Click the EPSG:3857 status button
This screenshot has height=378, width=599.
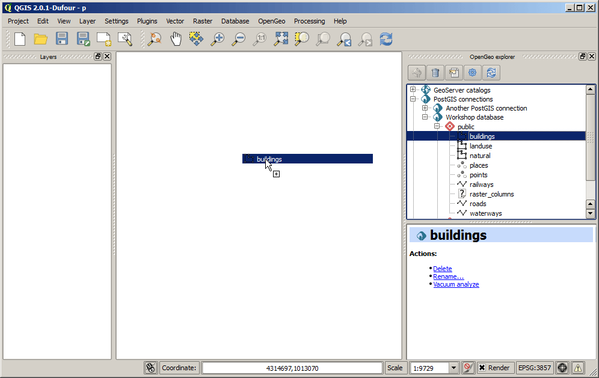[x=535, y=368]
